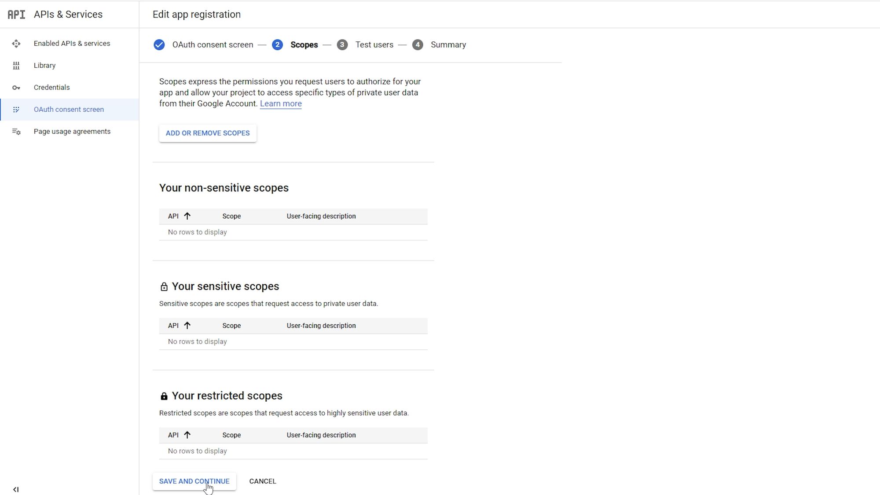Click the Credentials icon
The image size is (880, 495).
click(16, 87)
